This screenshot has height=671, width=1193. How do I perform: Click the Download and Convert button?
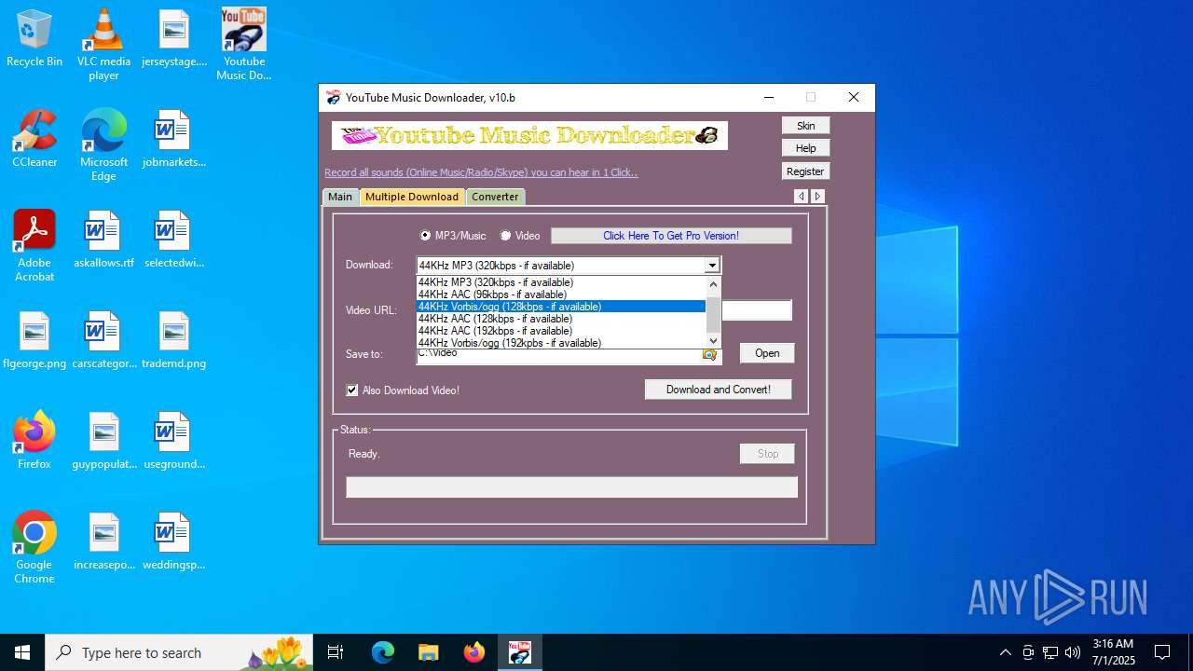point(719,390)
